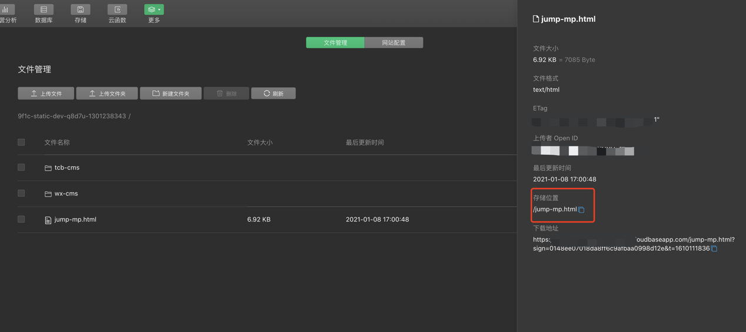
Task: Select the jump-mp.html row checkbox
Action: [21, 220]
